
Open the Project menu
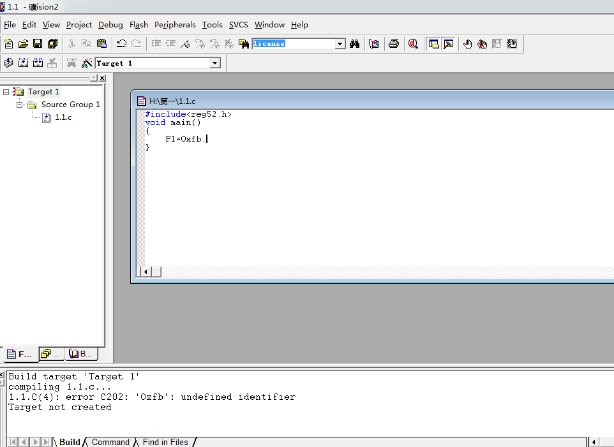click(79, 25)
